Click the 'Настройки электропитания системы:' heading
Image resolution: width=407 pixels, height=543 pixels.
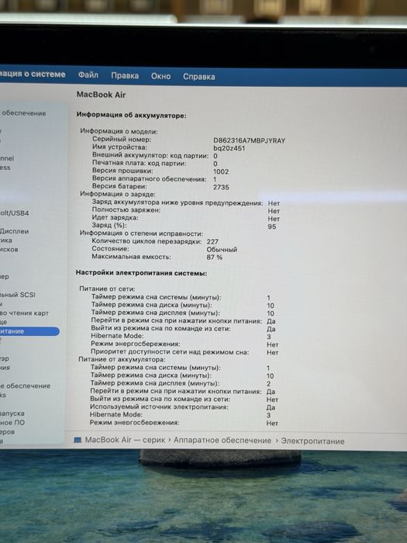pos(142,273)
